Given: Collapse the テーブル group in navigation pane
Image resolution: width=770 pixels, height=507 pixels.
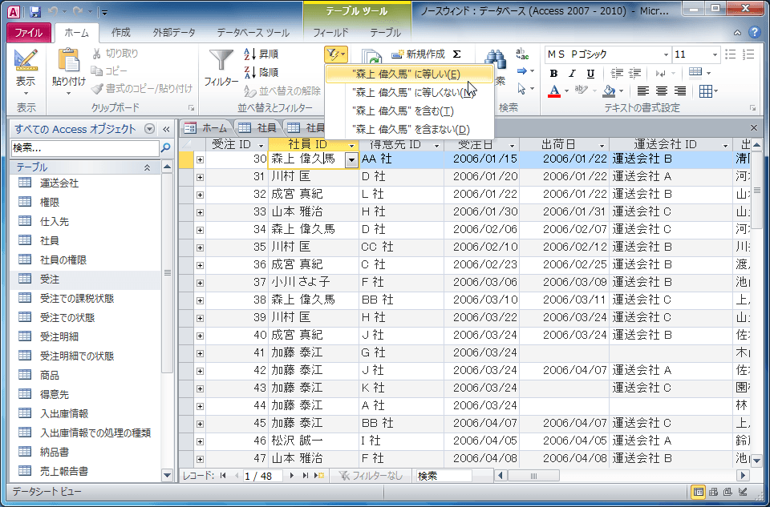Looking at the screenshot, I should 147,167.
